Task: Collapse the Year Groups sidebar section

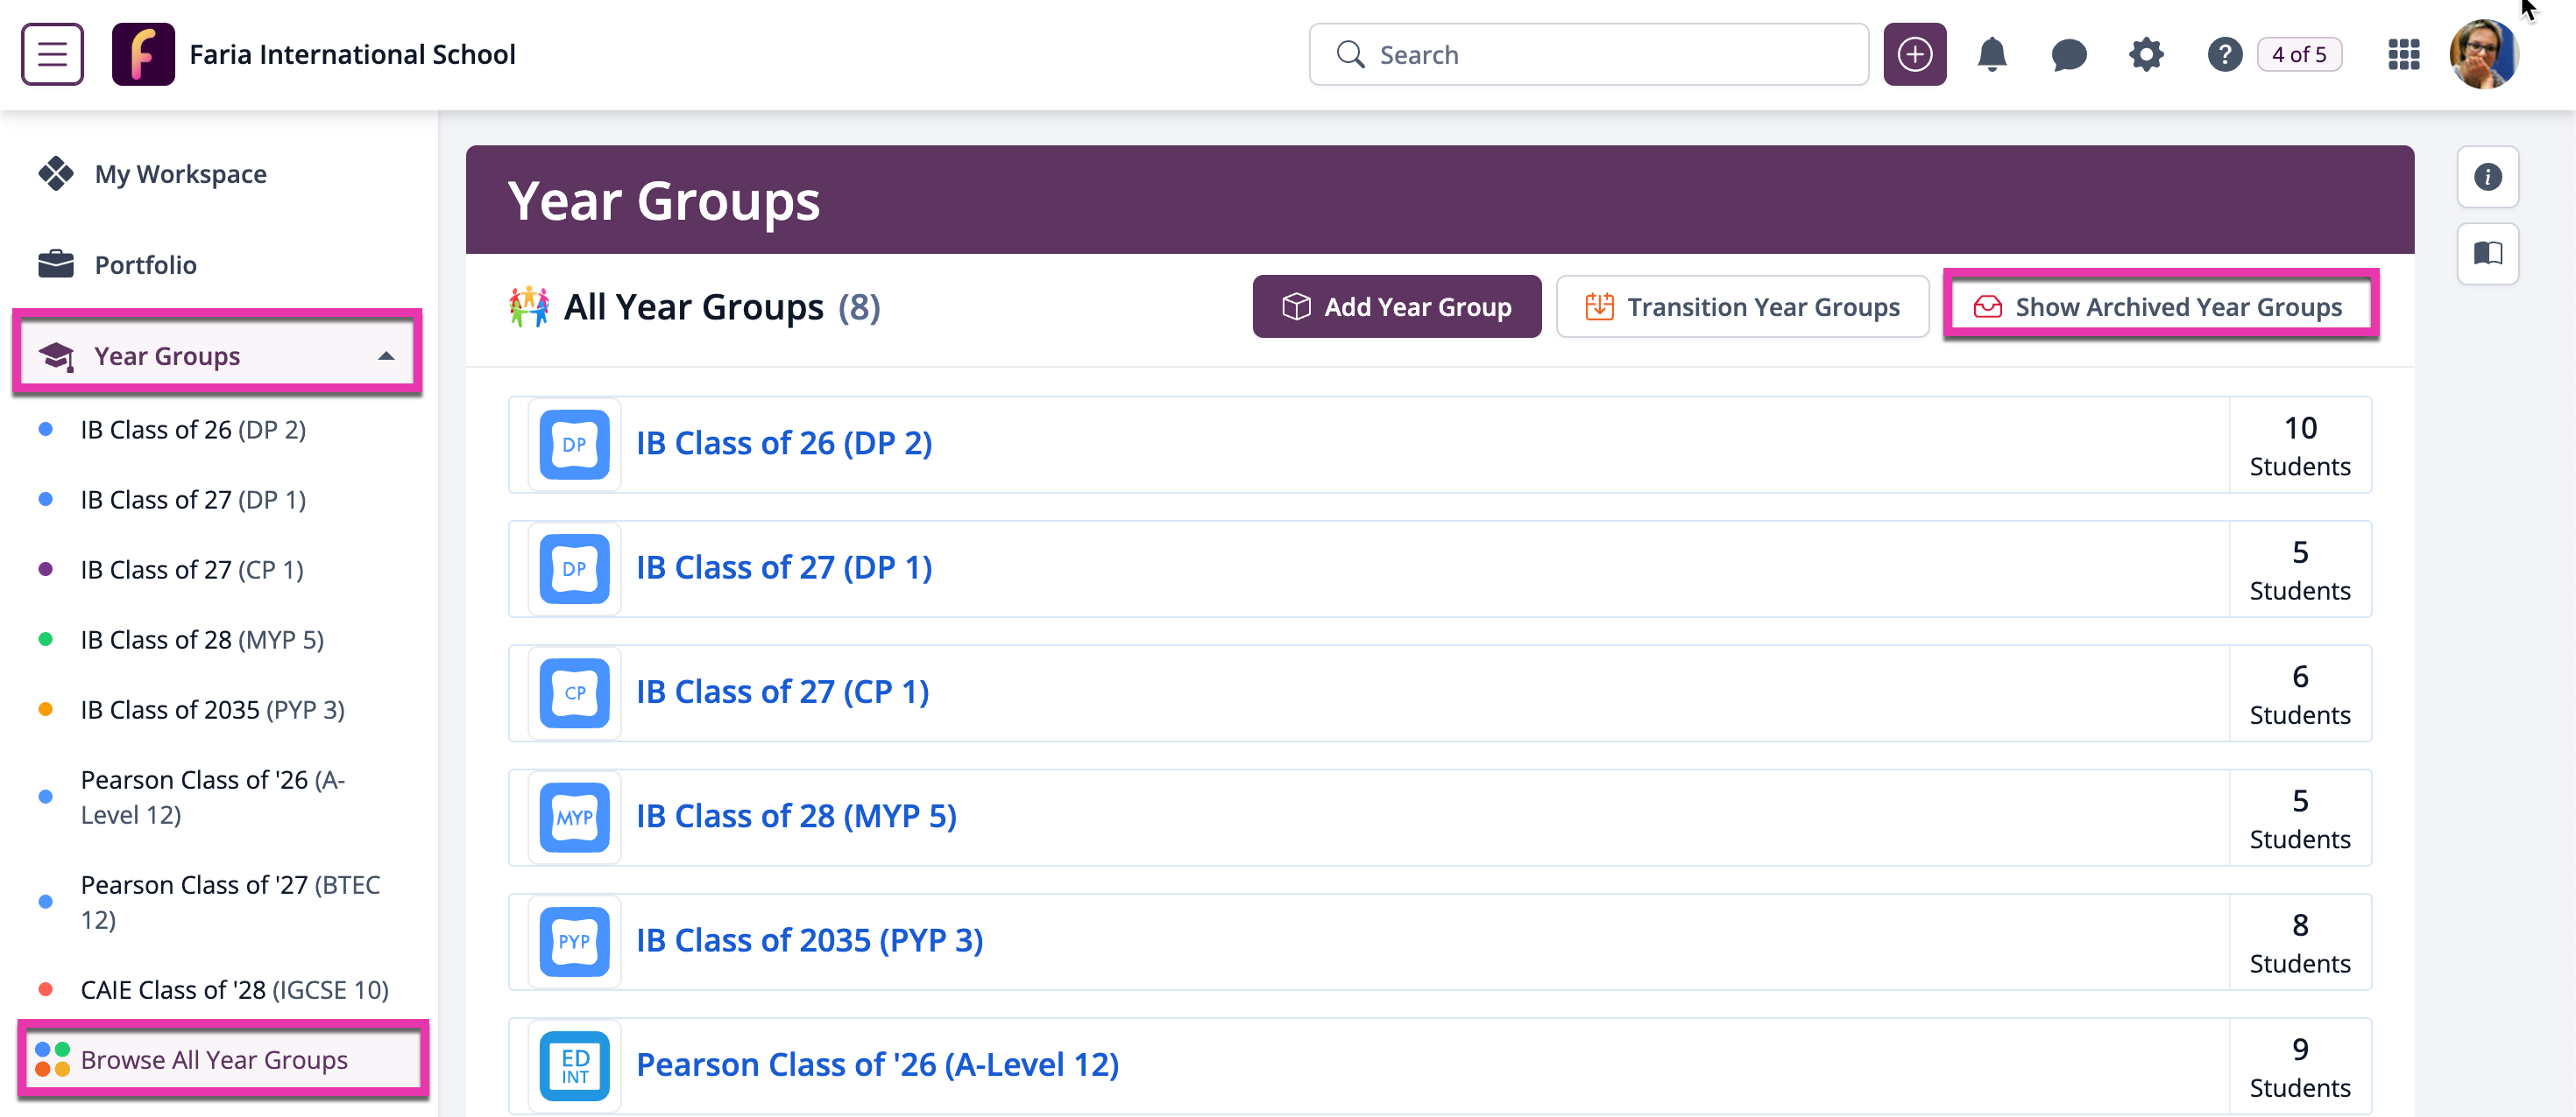Action: 386,355
